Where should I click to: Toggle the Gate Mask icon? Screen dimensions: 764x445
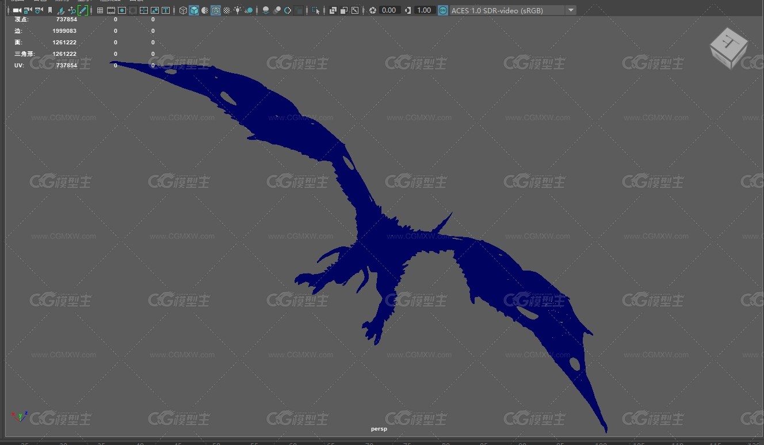tap(133, 10)
